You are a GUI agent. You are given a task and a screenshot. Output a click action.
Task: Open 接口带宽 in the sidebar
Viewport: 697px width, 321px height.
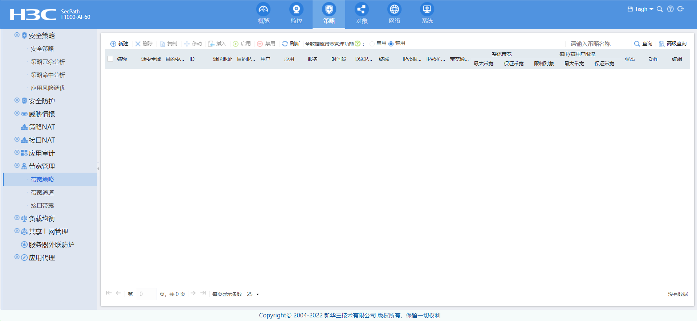coord(42,205)
